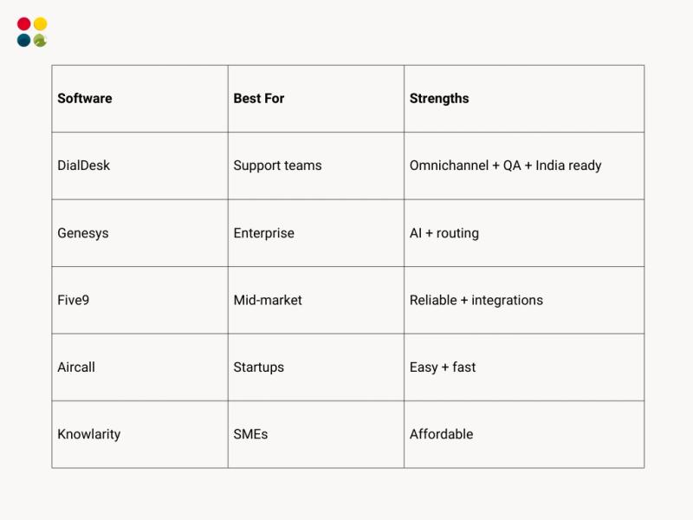The image size is (693, 520).
Task: Select the Mid-market cell
Action: point(316,300)
